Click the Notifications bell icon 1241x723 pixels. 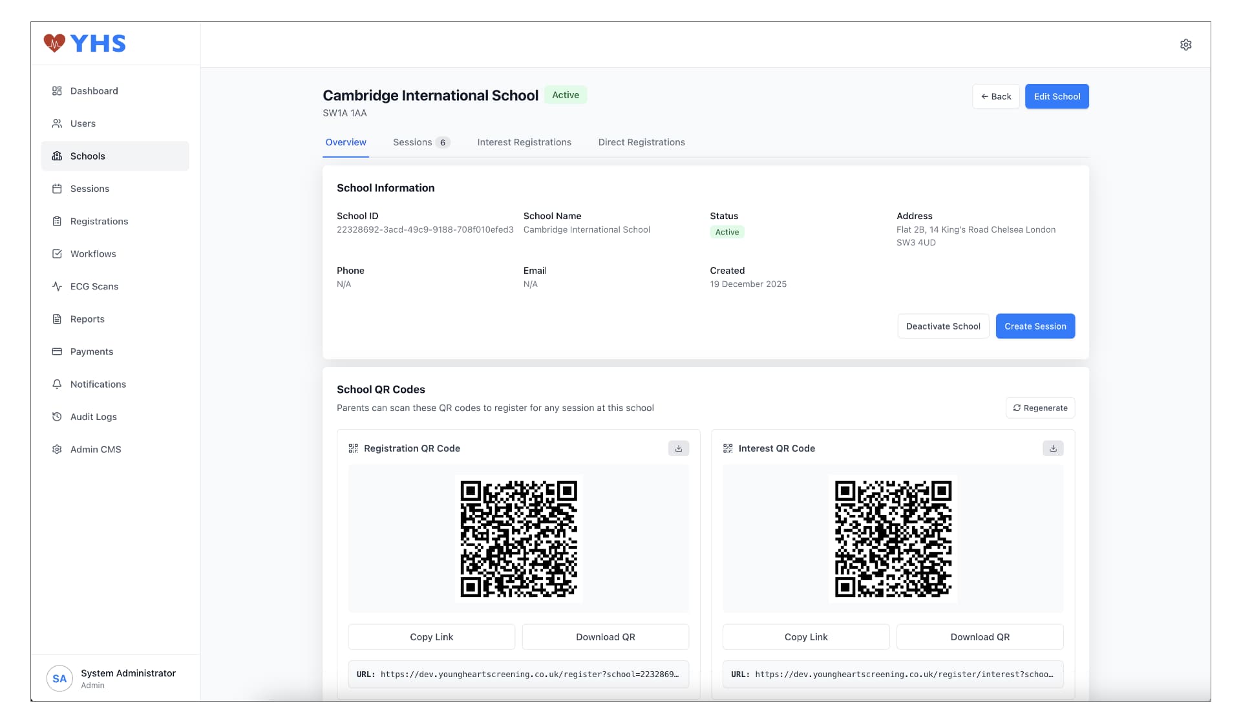coord(57,384)
